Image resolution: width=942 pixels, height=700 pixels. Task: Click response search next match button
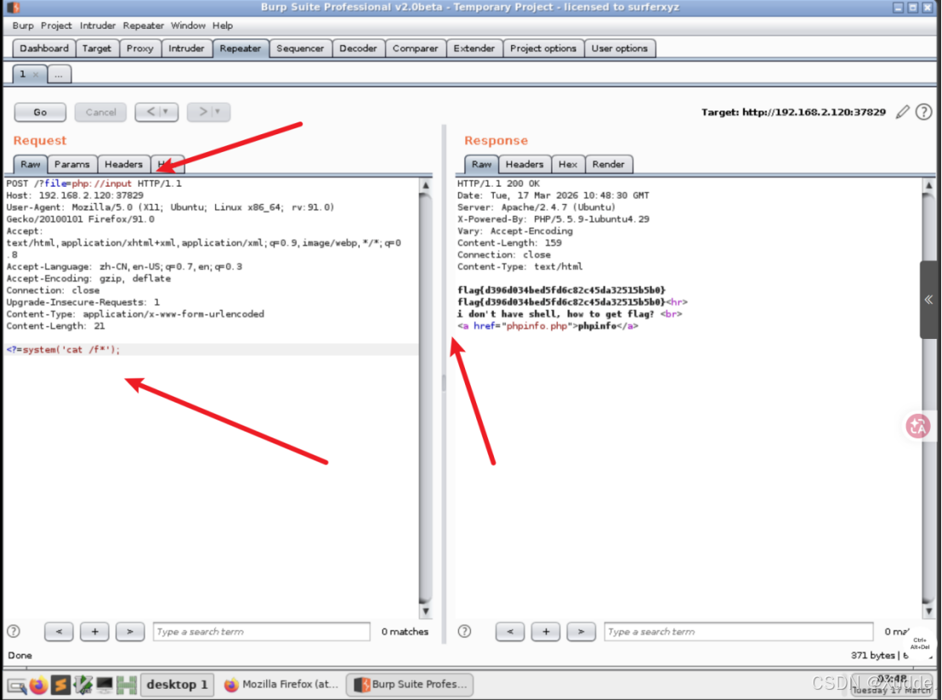click(581, 631)
